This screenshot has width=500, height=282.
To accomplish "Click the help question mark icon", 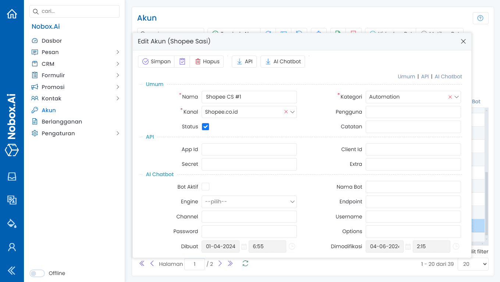I will (480, 18).
